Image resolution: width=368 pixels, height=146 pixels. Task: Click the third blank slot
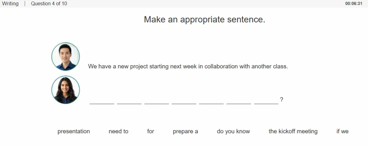pyautogui.click(x=156, y=101)
